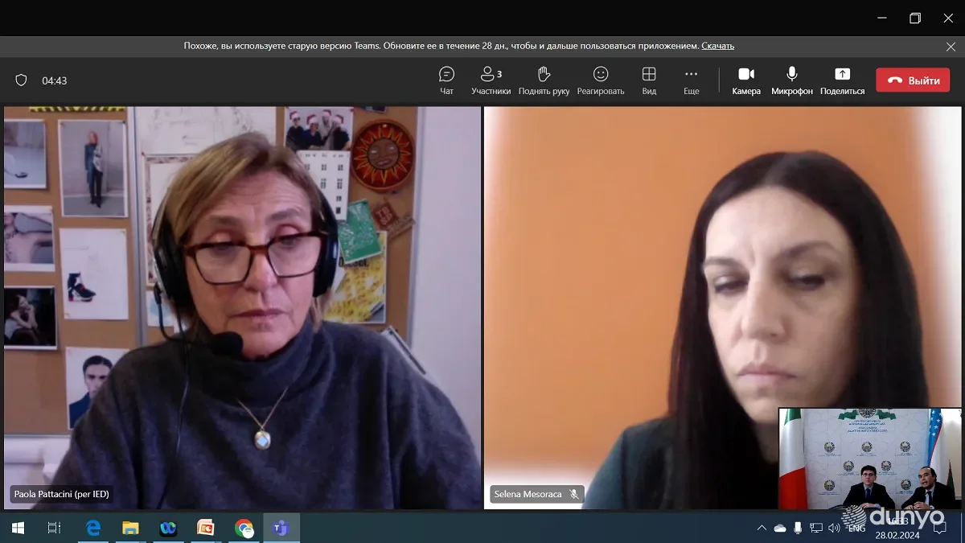Toggle the Камера (Camera) on or off
This screenshot has height=543, width=965.
(746, 80)
